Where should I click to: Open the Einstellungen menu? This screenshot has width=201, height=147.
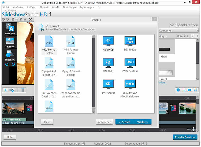70,7
